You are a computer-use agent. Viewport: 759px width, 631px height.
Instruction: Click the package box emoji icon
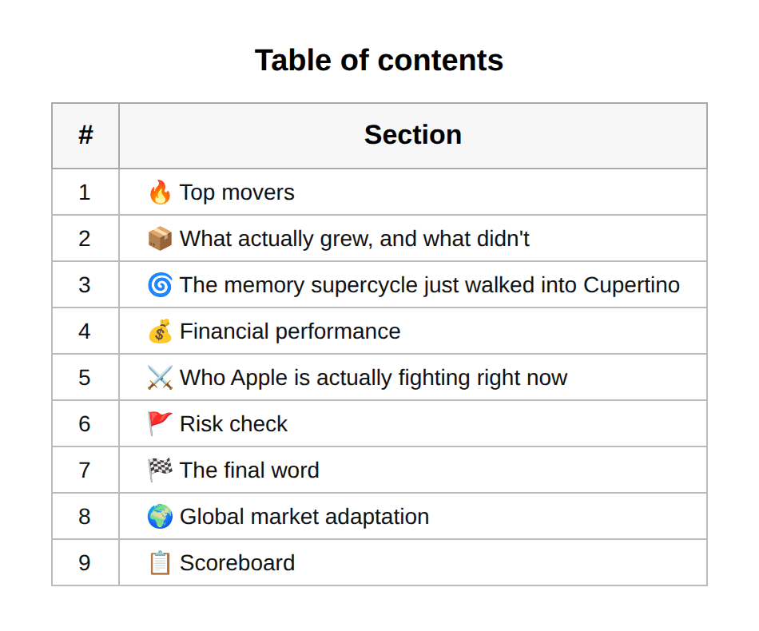(160, 239)
